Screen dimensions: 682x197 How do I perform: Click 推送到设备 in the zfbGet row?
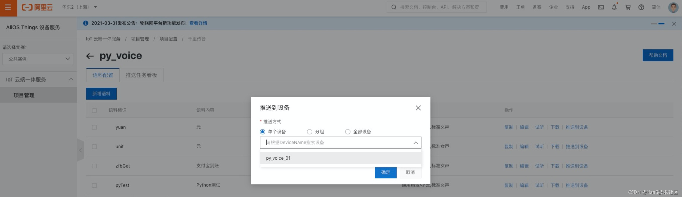pyautogui.click(x=577, y=166)
